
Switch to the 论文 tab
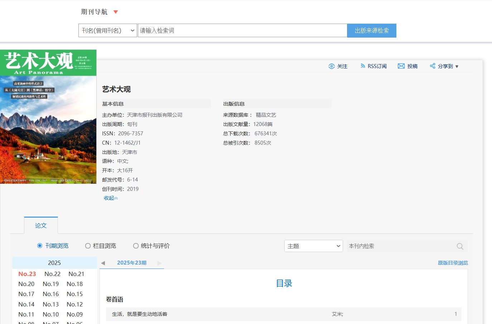point(41,225)
